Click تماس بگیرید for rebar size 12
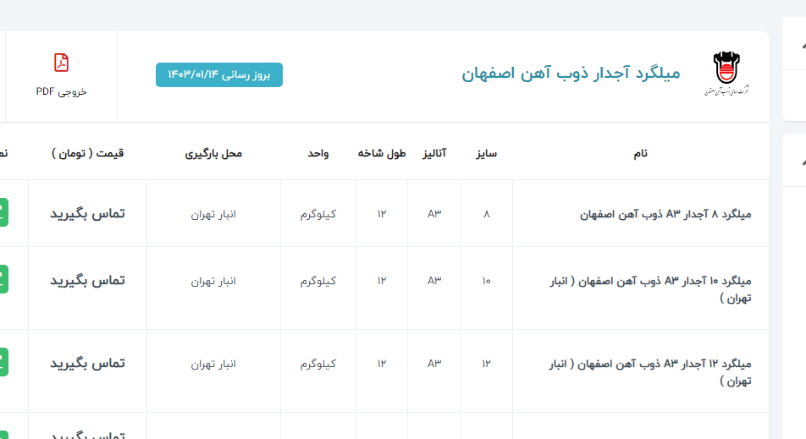The width and height of the screenshot is (806, 439). (87, 363)
